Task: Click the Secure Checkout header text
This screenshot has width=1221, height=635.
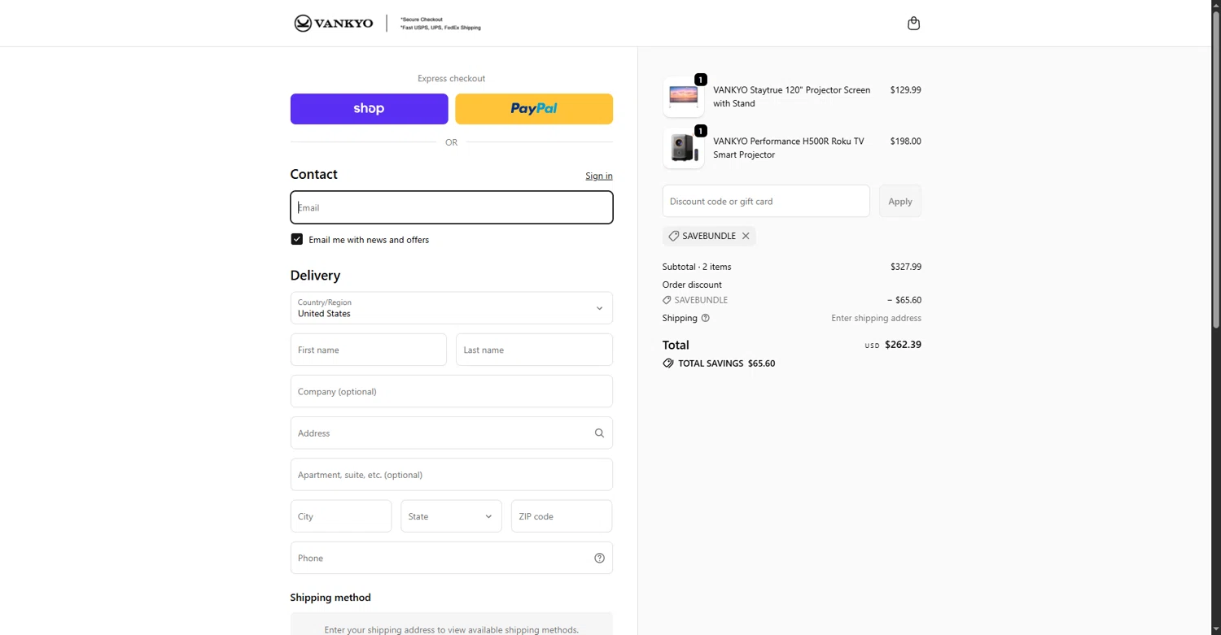Action: pos(422,20)
